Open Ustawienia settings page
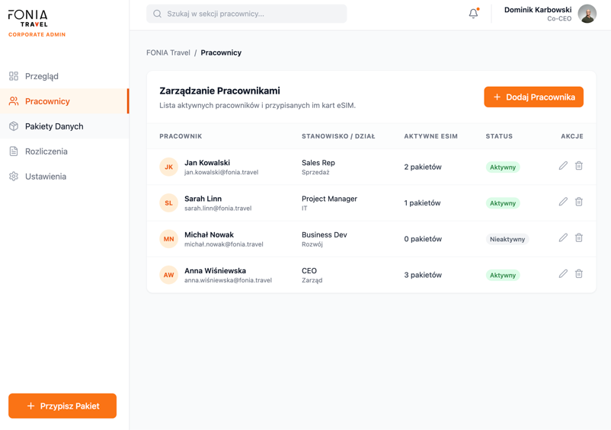This screenshot has width=611, height=430. coord(45,177)
